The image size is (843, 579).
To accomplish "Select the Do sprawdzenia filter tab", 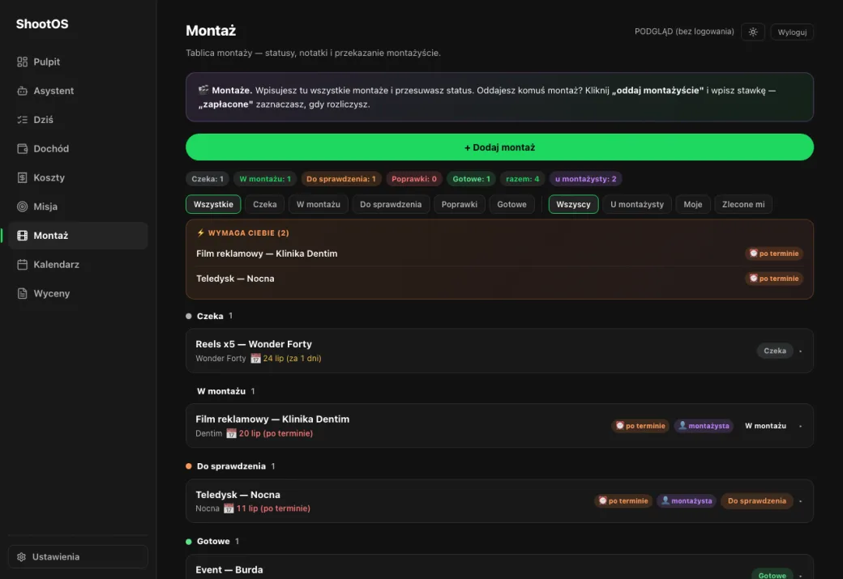I will tap(391, 204).
